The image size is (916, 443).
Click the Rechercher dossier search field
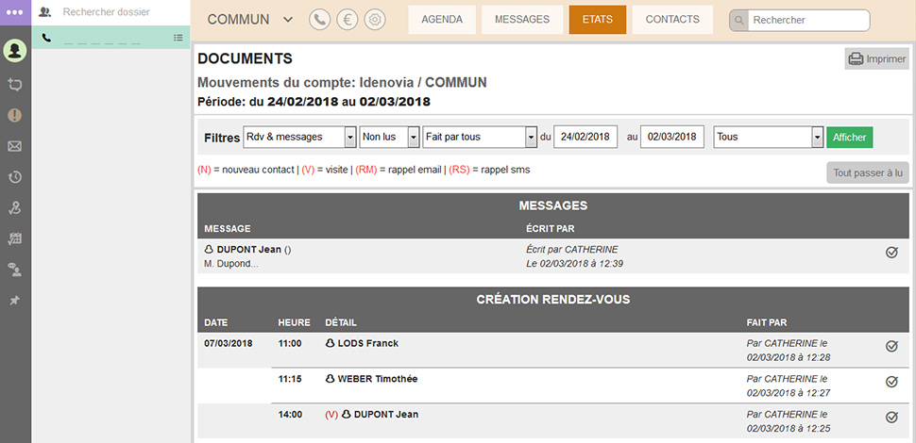tap(107, 11)
